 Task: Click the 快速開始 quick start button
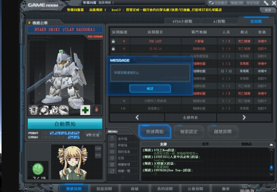click(155, 131)
